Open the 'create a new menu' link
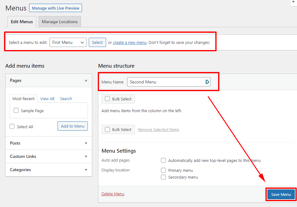 pyautogui.click(x=130, y=42)
